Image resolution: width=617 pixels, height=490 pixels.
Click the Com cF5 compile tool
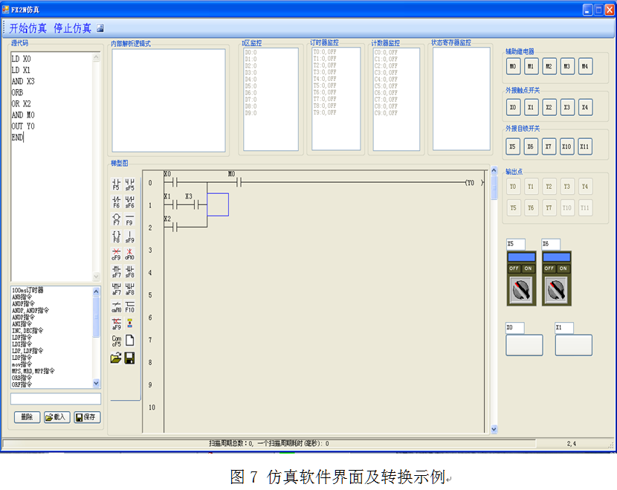[116, 341]
